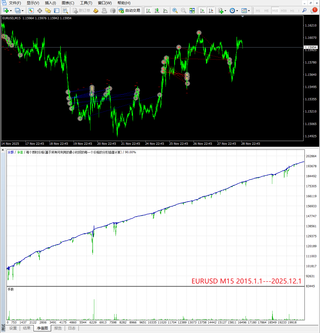Screen dimensions: 320x333
Task: Toggle the AutoTrading (自动交易) button
Action: tap(129, 10)
